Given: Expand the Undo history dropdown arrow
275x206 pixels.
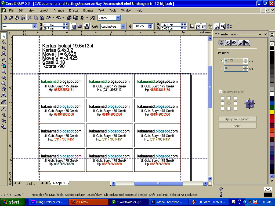Looking at the screenshot, I should (x=53, y=18).
